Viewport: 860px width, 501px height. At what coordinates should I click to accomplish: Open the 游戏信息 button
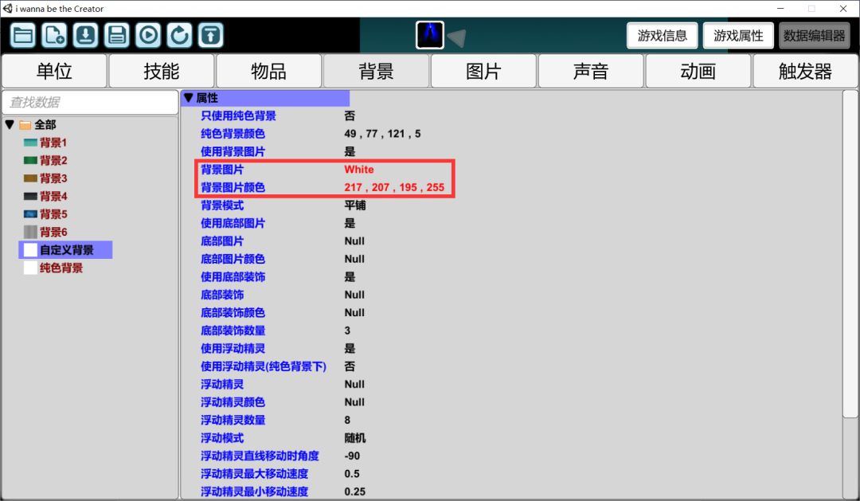[663, 36]
